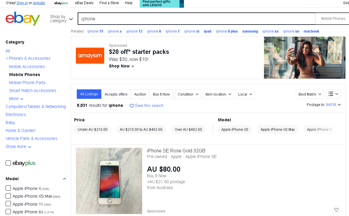Select the Buy It Now tab
Screen dimensions: 349x216
[x=161, y=94]
